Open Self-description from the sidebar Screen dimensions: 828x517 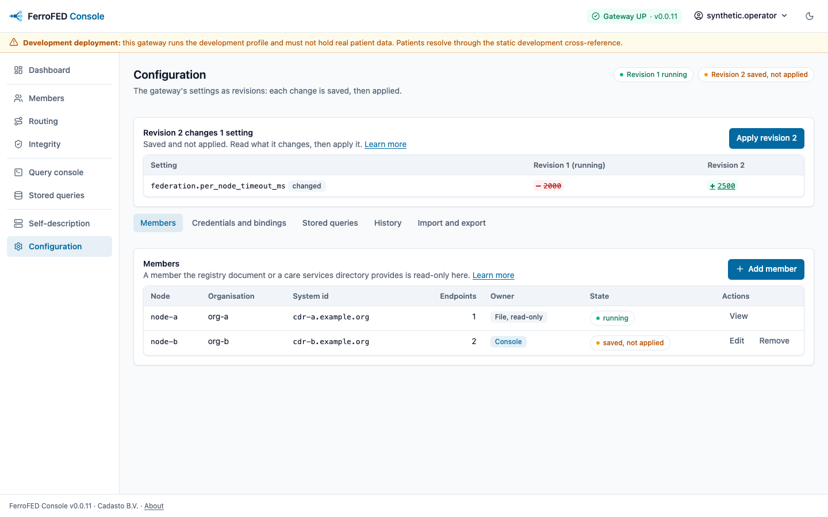point(60,223)
